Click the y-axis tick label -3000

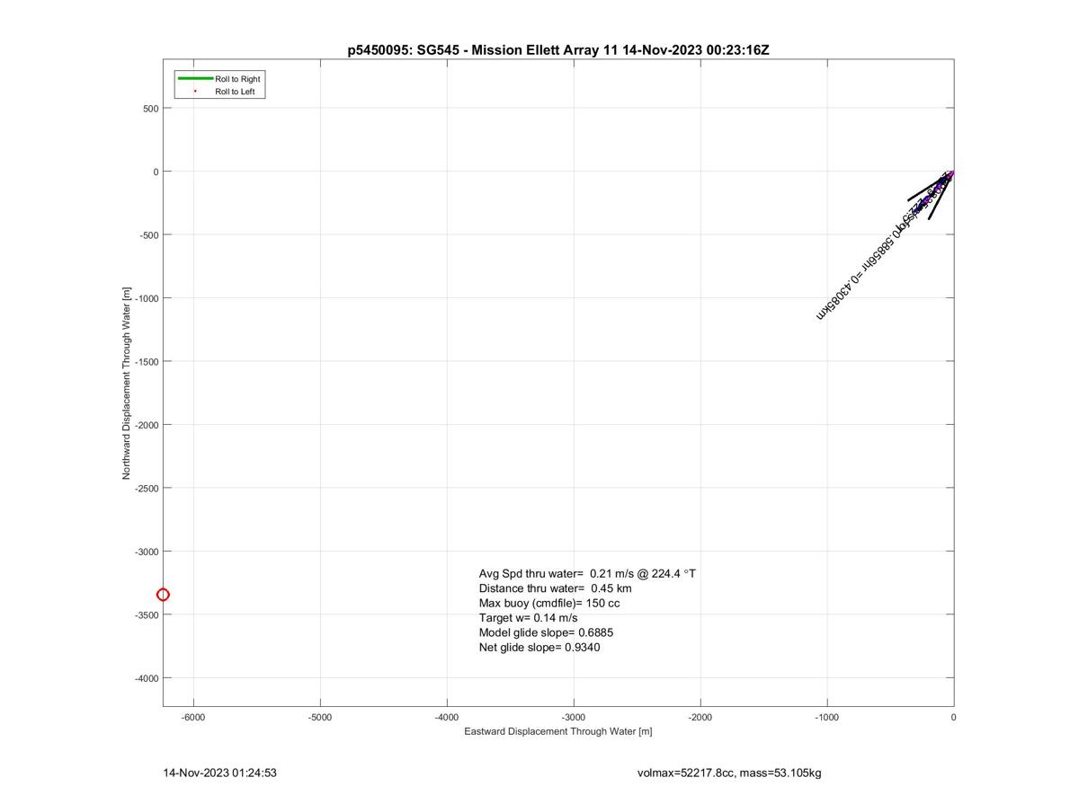pos(146,552)
